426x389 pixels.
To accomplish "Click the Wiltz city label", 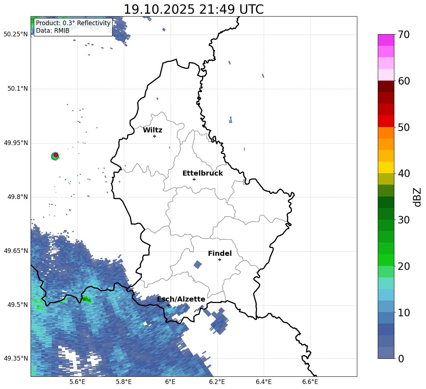I will [153, 130].
